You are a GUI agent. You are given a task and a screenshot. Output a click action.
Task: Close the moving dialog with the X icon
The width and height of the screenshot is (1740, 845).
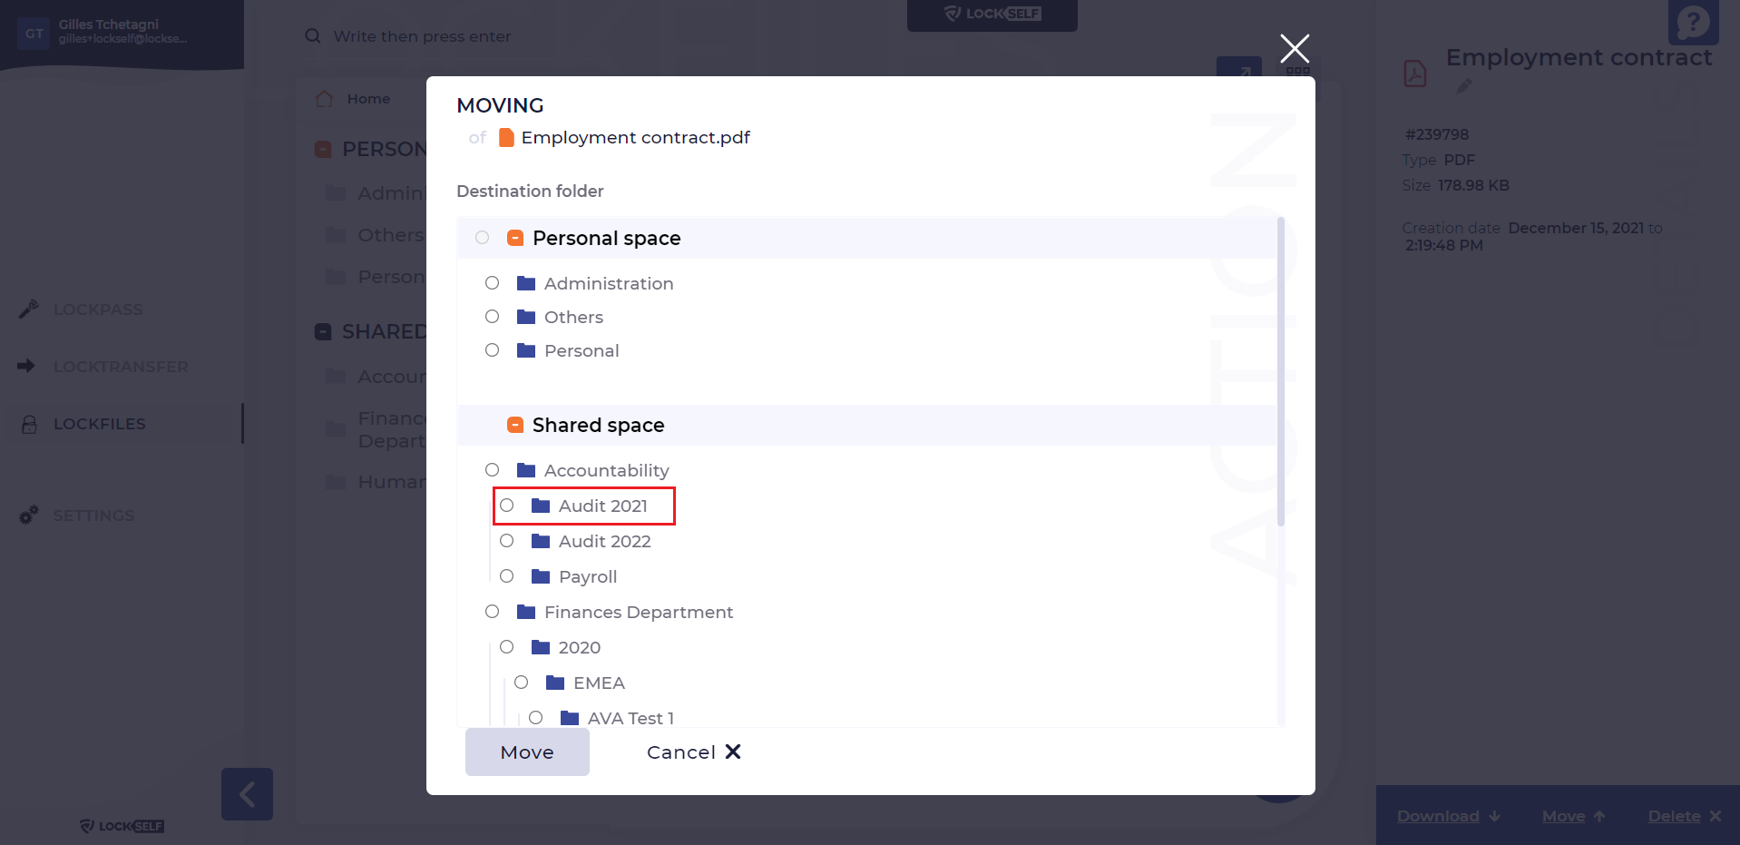1295,48
